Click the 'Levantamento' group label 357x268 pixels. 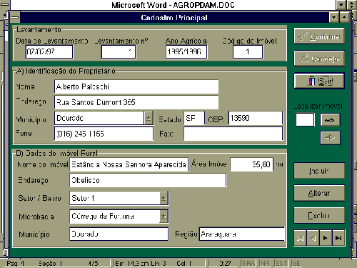click(x=39, y=29)
